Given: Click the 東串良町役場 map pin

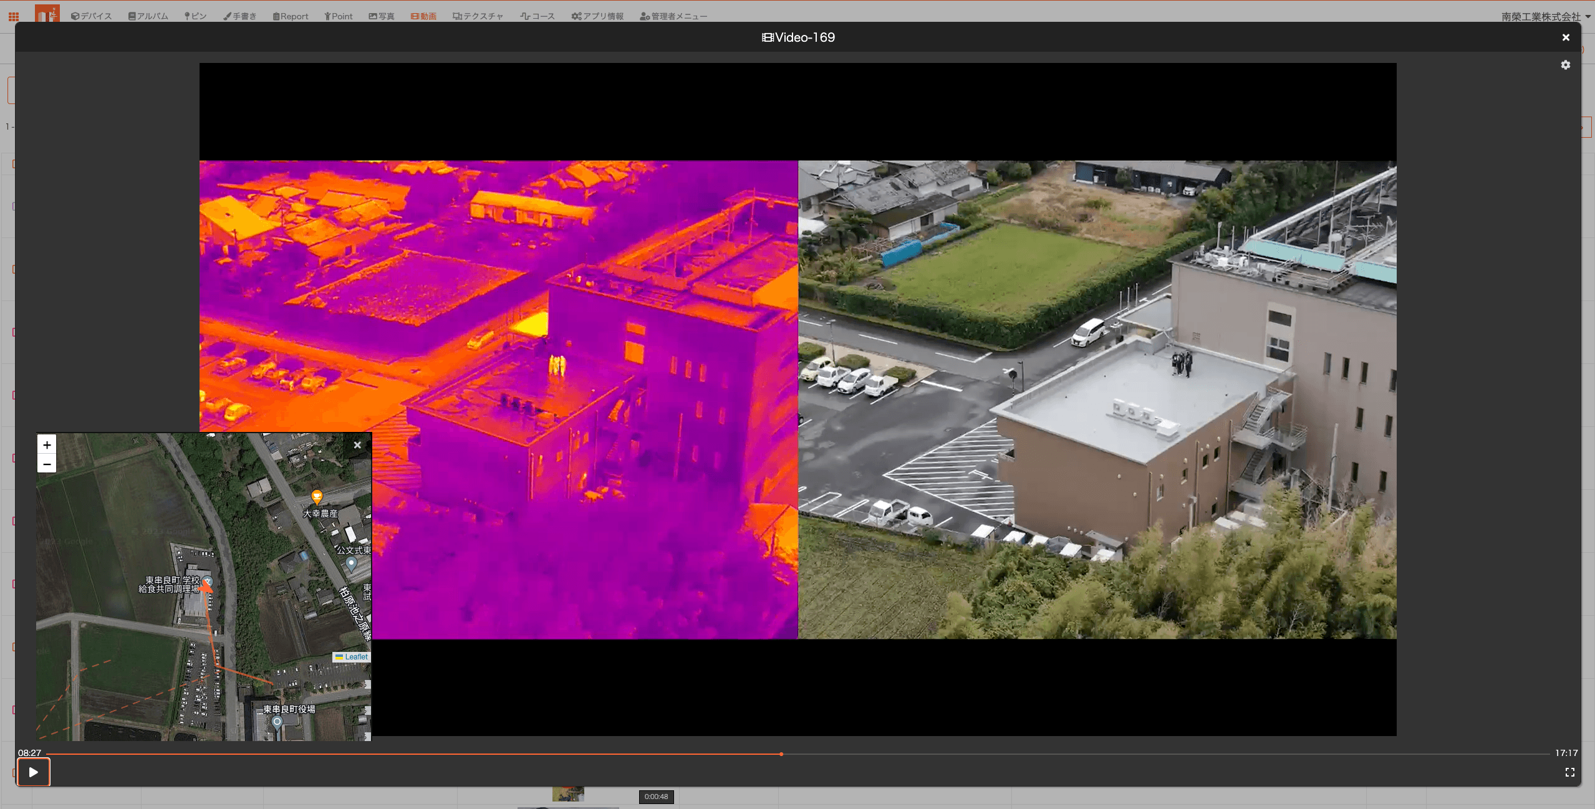Looking at the screenshot, I should click(x=277, y=722).
